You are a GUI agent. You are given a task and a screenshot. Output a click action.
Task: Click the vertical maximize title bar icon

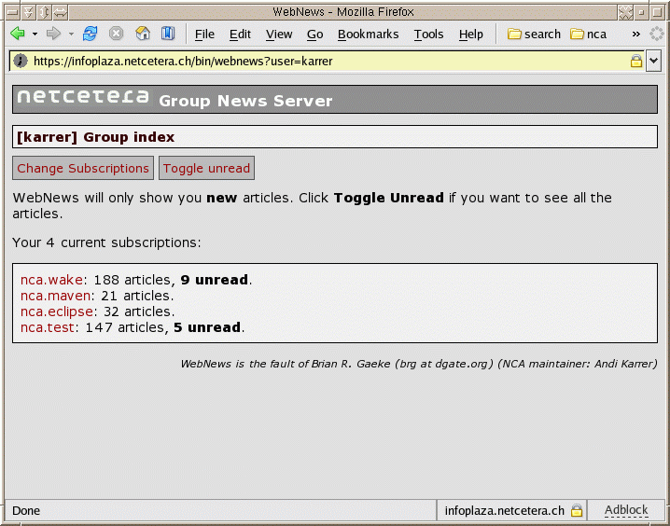tap(44, 12)
